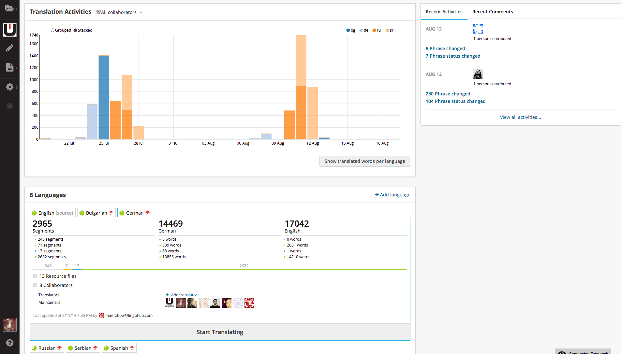Click the LingoHub logo icon in sidebar
621x354 pixels.
(x=10, y=30)
